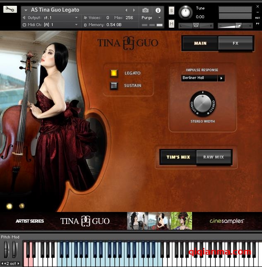Image resolution: width=262 pixels, height=267 pixels.
Task: Select the first Tina Guo thumbnail
Action: tap(137, 221)
